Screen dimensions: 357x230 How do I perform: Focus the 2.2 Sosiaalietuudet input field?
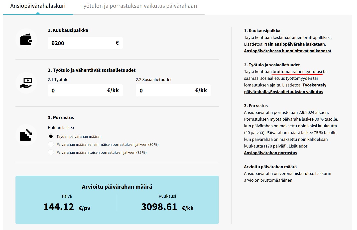(173, 90)
